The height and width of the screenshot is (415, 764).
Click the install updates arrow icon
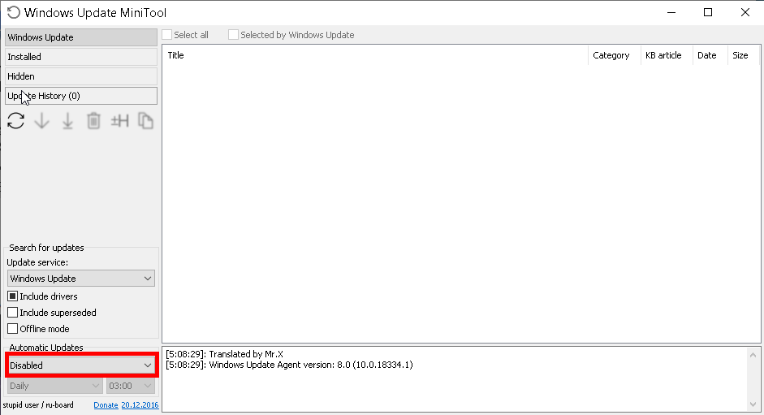tap(67, 120)
